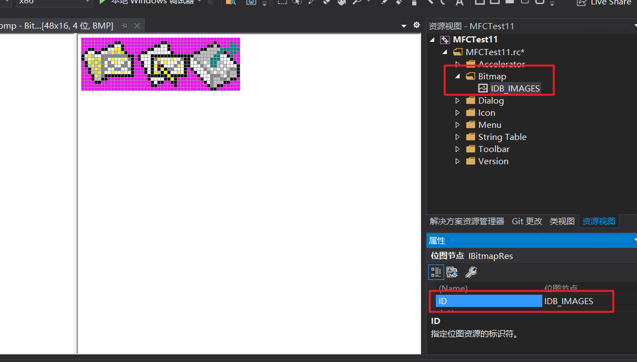Expand the Menu folder arrow
This screenshot has height=362, width=637.
click(457, 125)
